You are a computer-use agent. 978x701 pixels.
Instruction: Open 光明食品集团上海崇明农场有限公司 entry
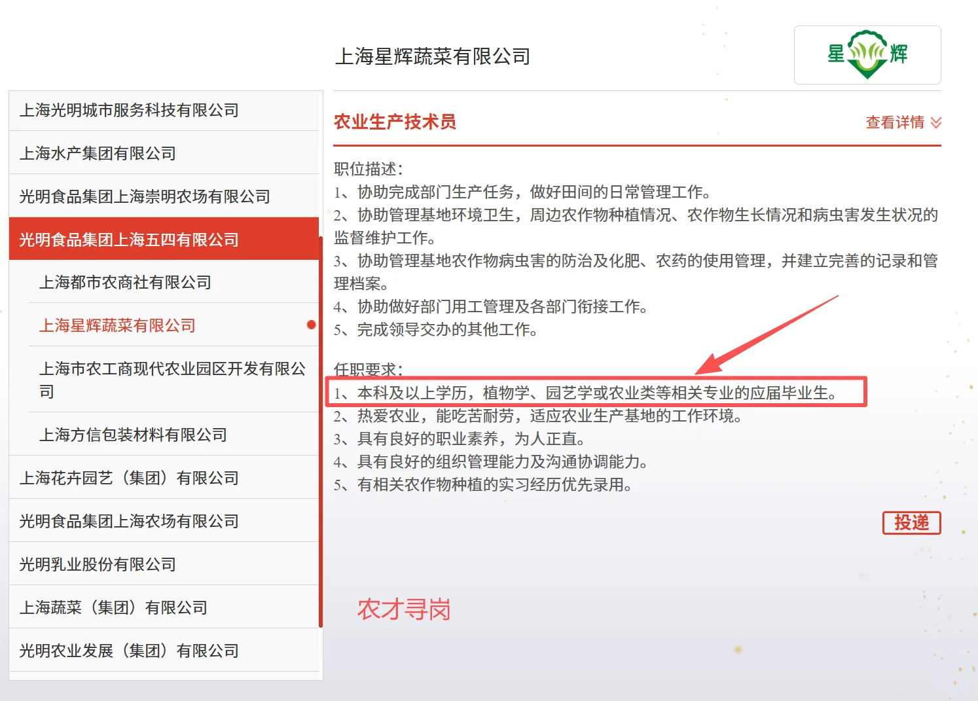pyautogui.click(x=164, y=196)
